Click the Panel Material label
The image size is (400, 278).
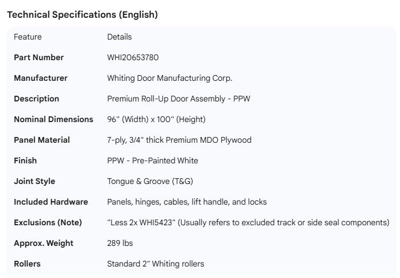point(42,140)
